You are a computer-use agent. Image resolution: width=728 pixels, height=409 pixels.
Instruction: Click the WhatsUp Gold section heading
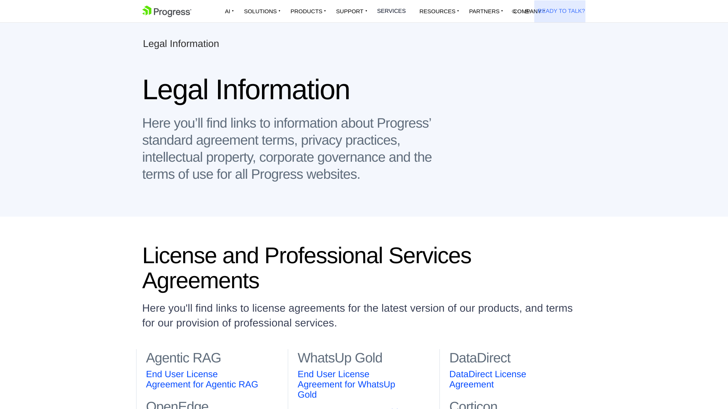tap(340, 358)
